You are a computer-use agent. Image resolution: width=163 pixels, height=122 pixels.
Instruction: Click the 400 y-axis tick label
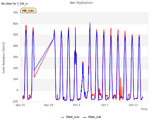pyautogui.click(x=16, y=46)
